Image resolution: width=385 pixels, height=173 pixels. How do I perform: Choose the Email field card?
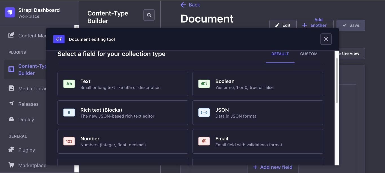pos(258,141)
